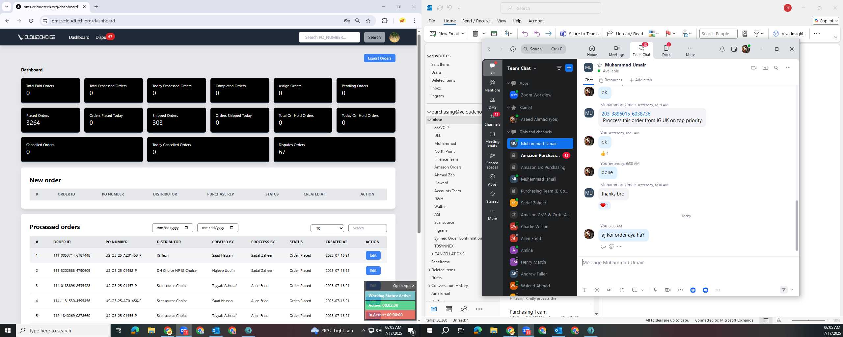This screenshot has width=843, height=337.
Task: Switch to Outlook Calendar view
Action: coord(449,309)
